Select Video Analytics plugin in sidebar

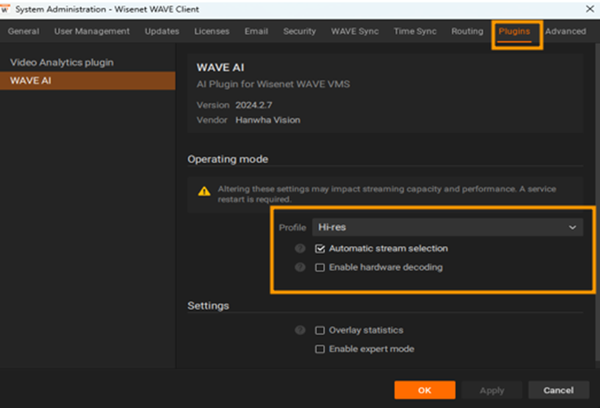(x=87, y=62)
